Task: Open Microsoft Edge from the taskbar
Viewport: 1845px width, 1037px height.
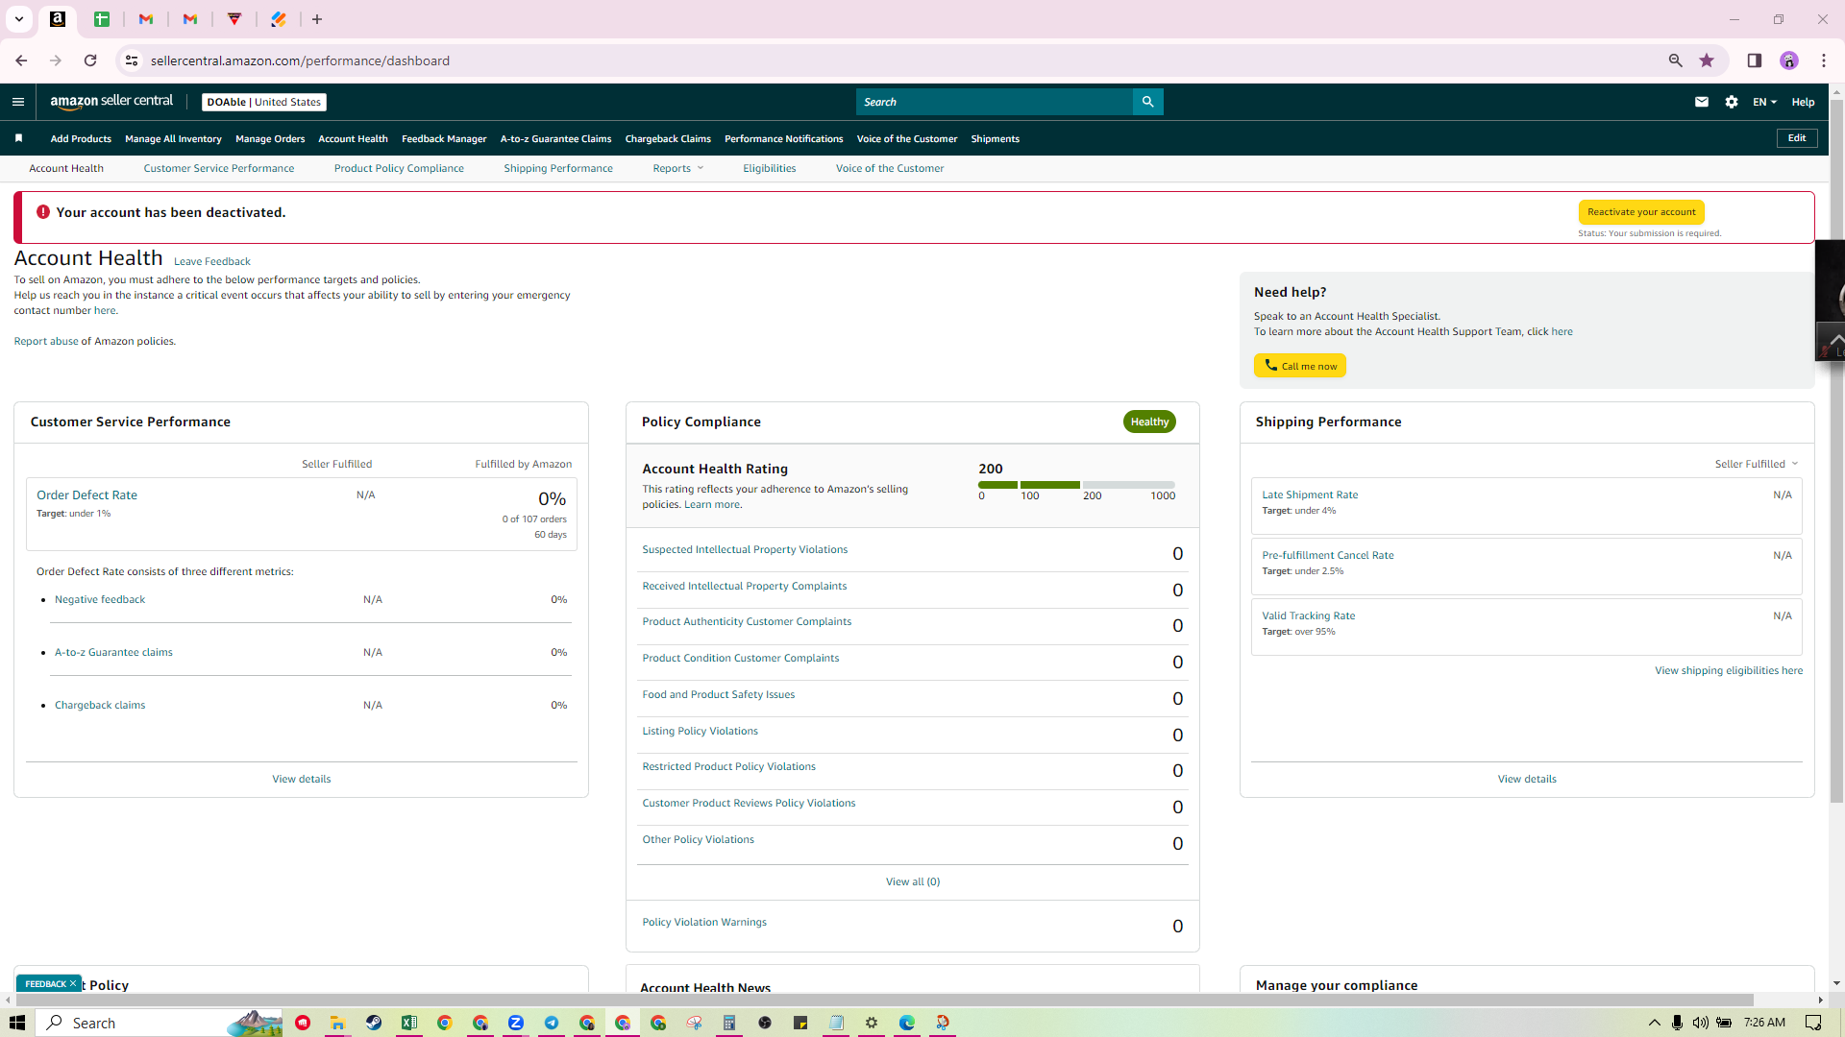Action: click(x=907, y=1023)
